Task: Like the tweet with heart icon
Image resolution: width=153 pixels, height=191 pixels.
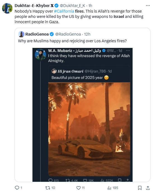Action: click(78, 188)
